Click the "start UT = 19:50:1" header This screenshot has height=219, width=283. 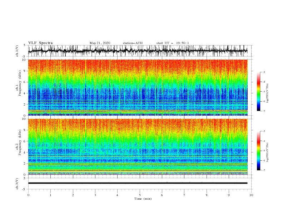pyautogui.click(x=173, y=43)
